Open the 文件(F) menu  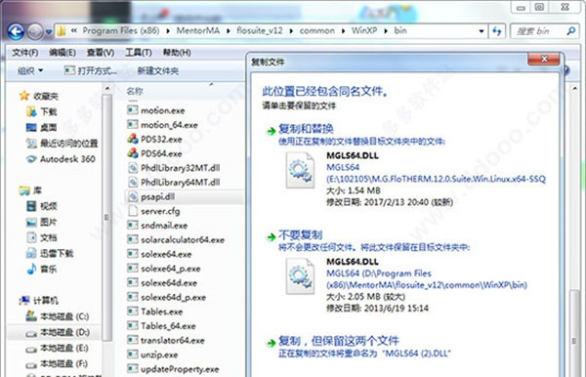[25, 53]
